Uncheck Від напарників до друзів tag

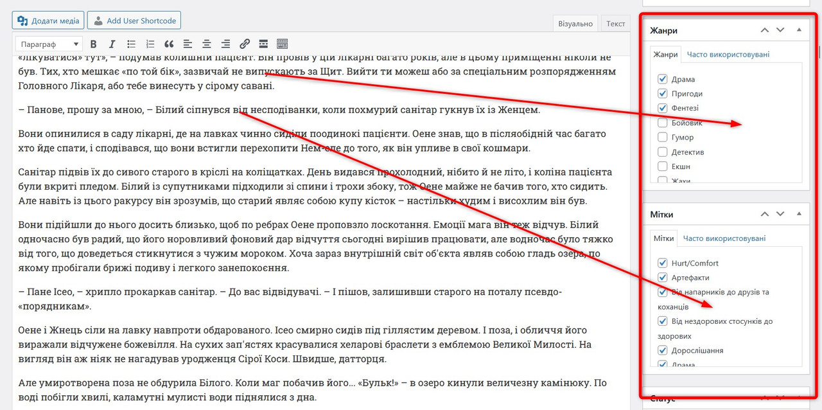point(663,292)
